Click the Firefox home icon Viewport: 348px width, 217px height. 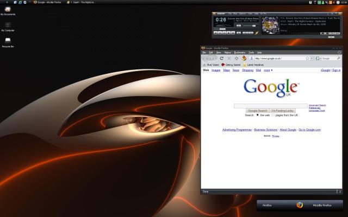click(236, 58)
